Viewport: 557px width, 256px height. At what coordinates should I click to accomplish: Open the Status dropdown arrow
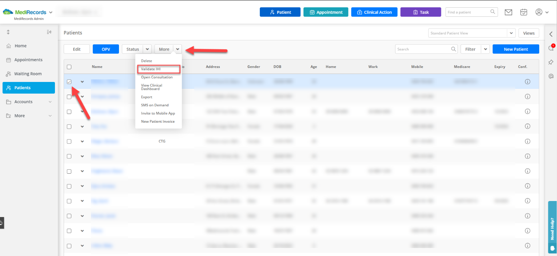pyautogui.click(x=148, y=49)
